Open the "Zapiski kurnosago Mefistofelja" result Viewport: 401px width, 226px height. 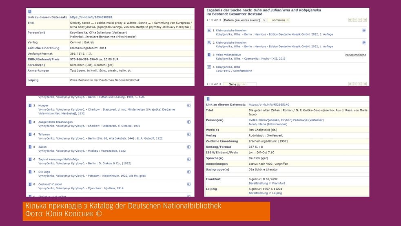58,159
